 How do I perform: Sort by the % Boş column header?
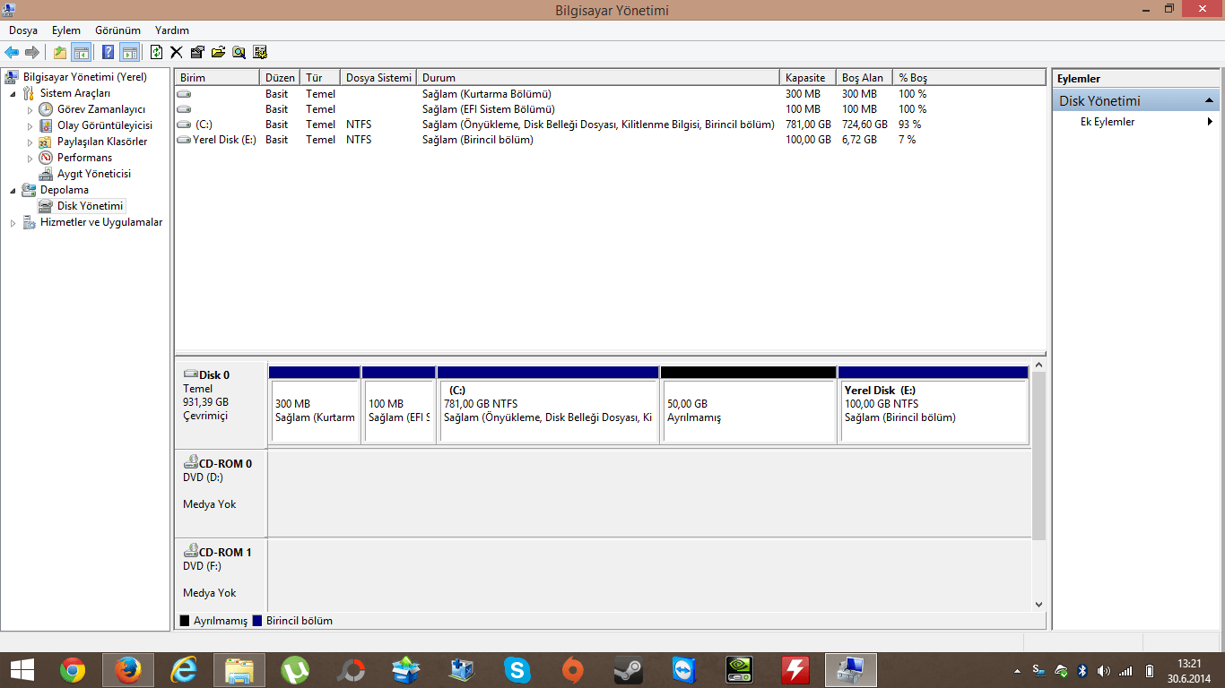969,78
